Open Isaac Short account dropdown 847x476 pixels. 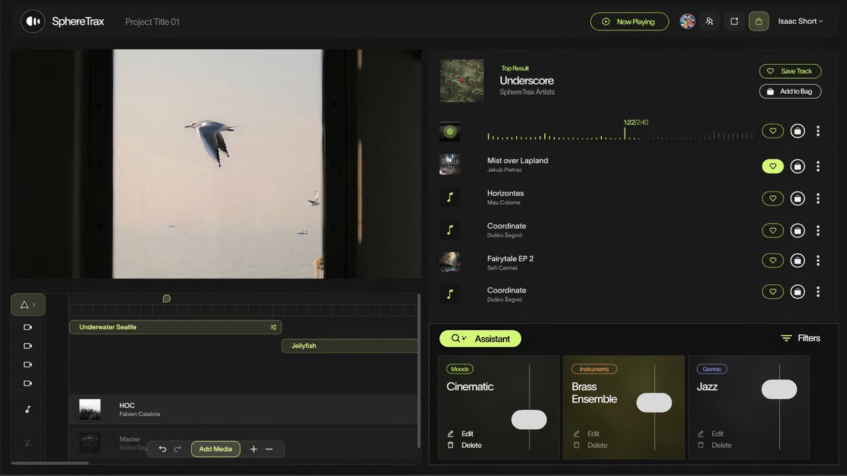tap(800, 21)
